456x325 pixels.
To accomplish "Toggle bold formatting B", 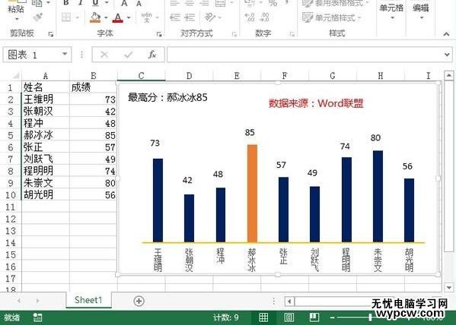I will [x=66, y=2].
